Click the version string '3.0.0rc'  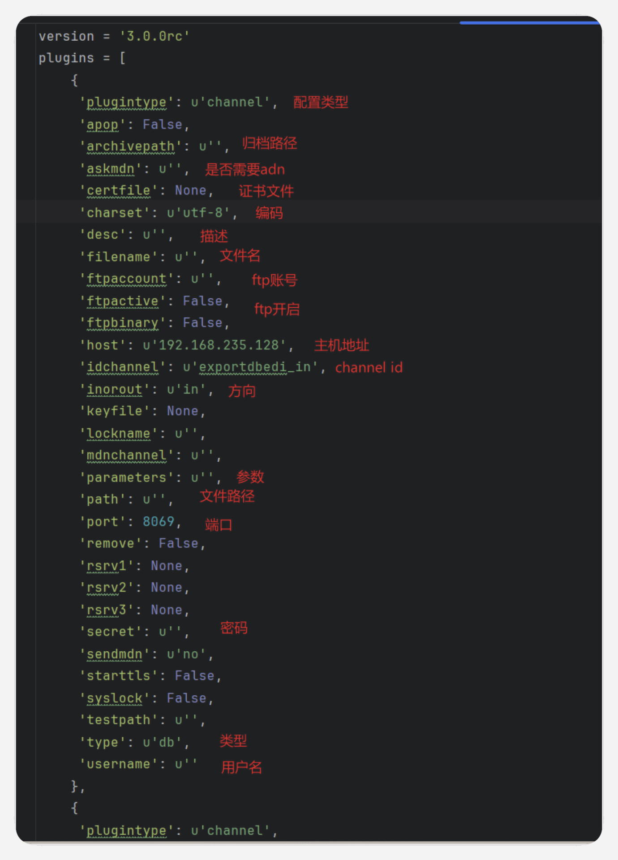pyautogui.click(x=154, y=36)
